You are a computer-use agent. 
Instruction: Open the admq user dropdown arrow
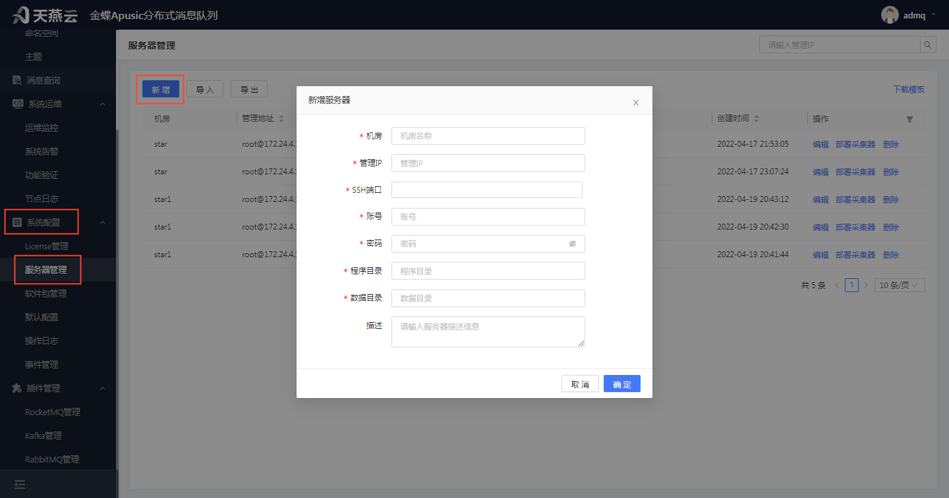click(933, 15)
